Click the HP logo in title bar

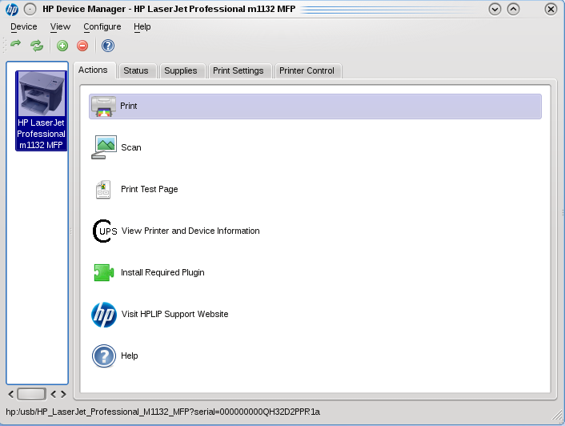coord(12,9)
